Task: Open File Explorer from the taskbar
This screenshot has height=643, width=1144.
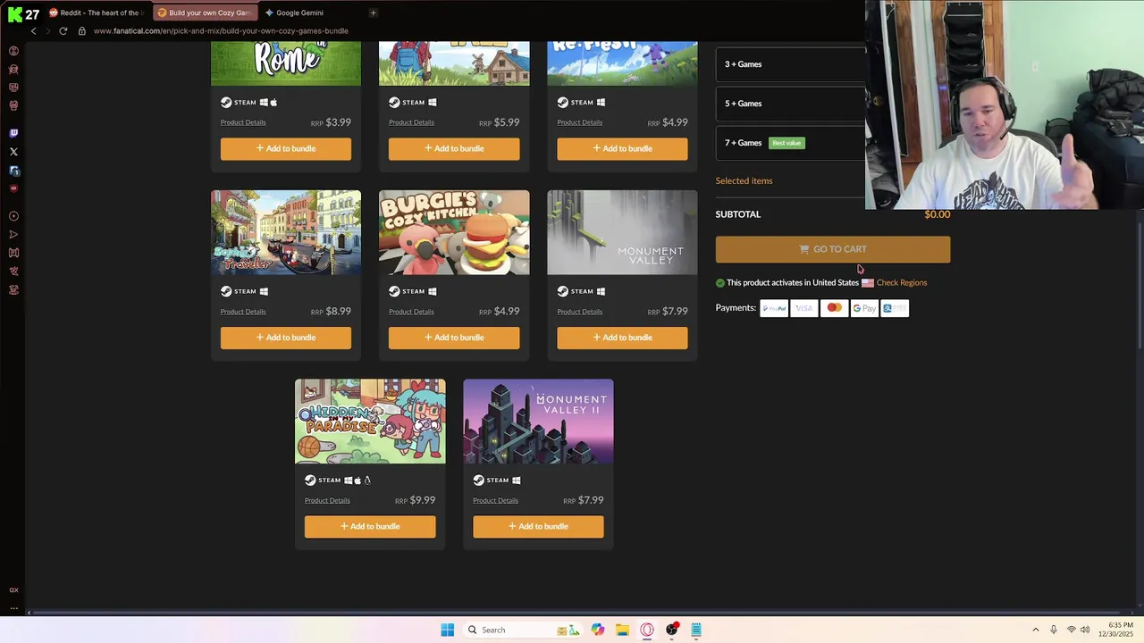Action: click(622, 630)
